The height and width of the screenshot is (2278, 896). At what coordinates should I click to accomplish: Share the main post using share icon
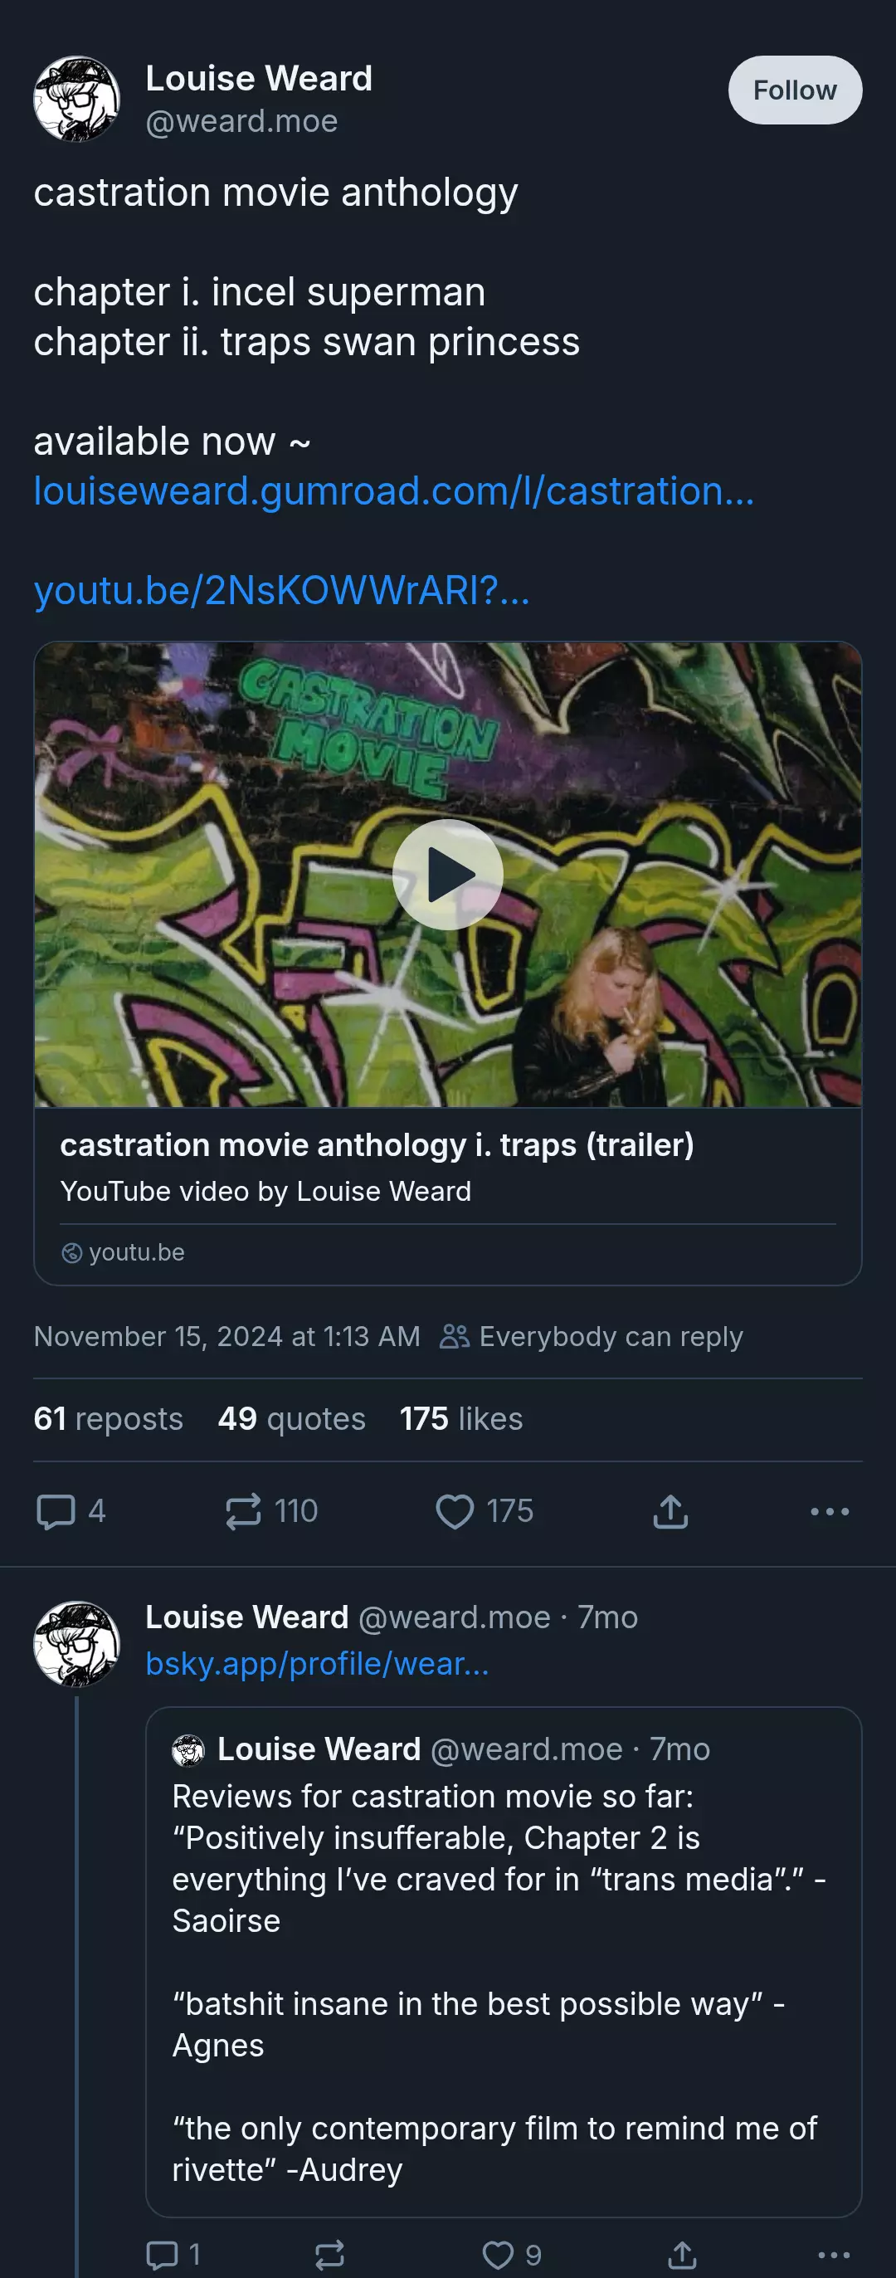670,1511
